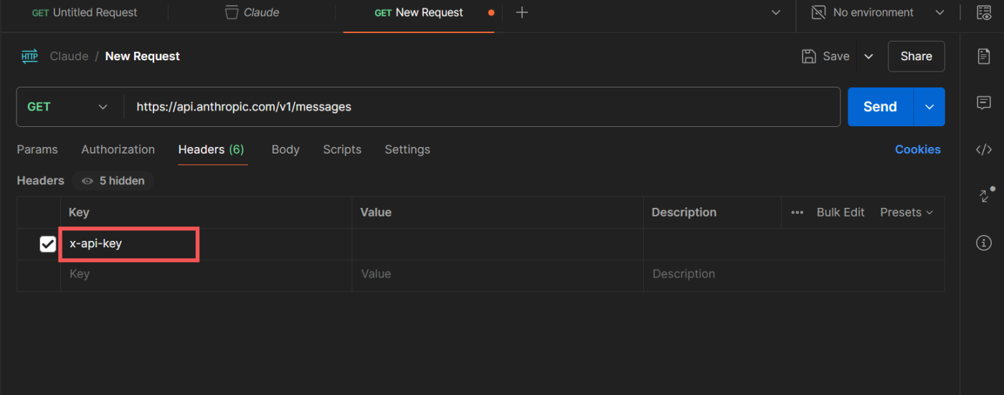Select the New Request tab
The height and width of the screenshot is (395, 1004).
(x=419, y=12)
